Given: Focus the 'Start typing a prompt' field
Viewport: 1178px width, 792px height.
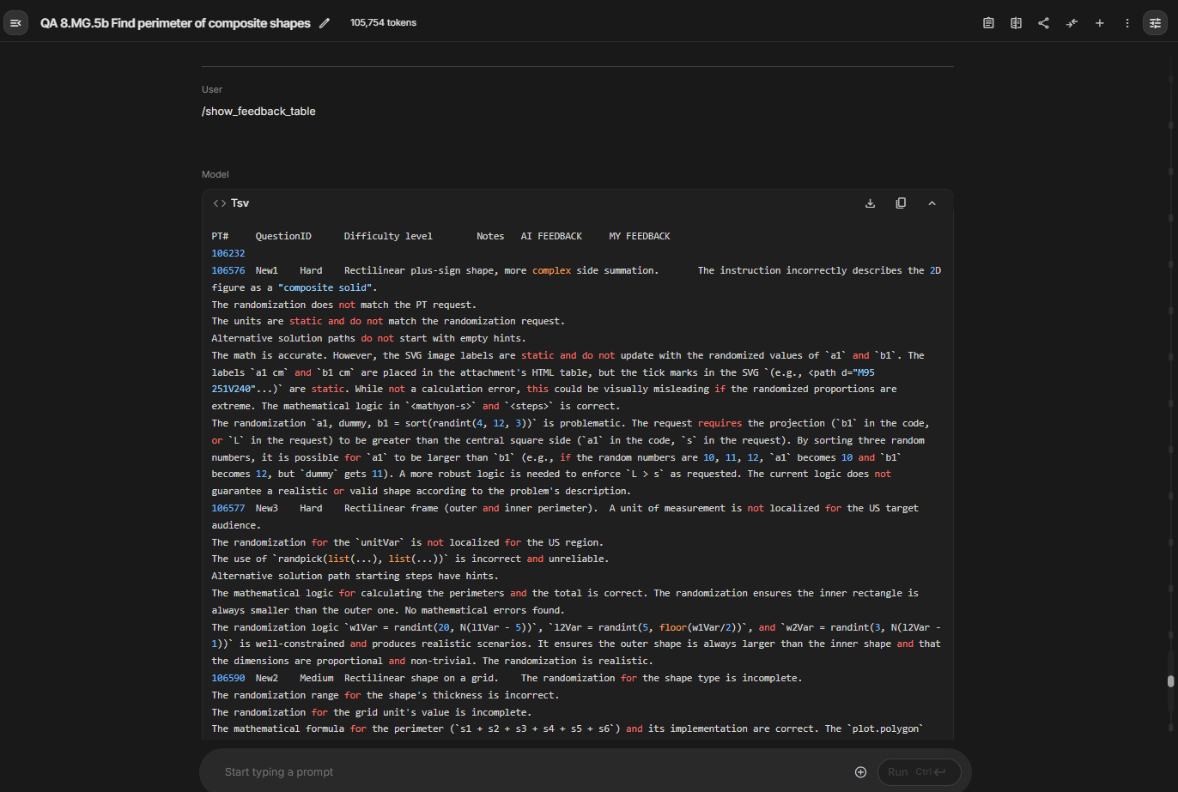Looking at the screenshot, I should [x=532, y=772].
